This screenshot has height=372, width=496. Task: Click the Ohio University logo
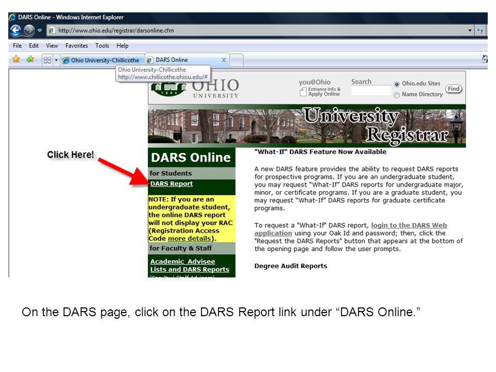[x=195, y=87]
